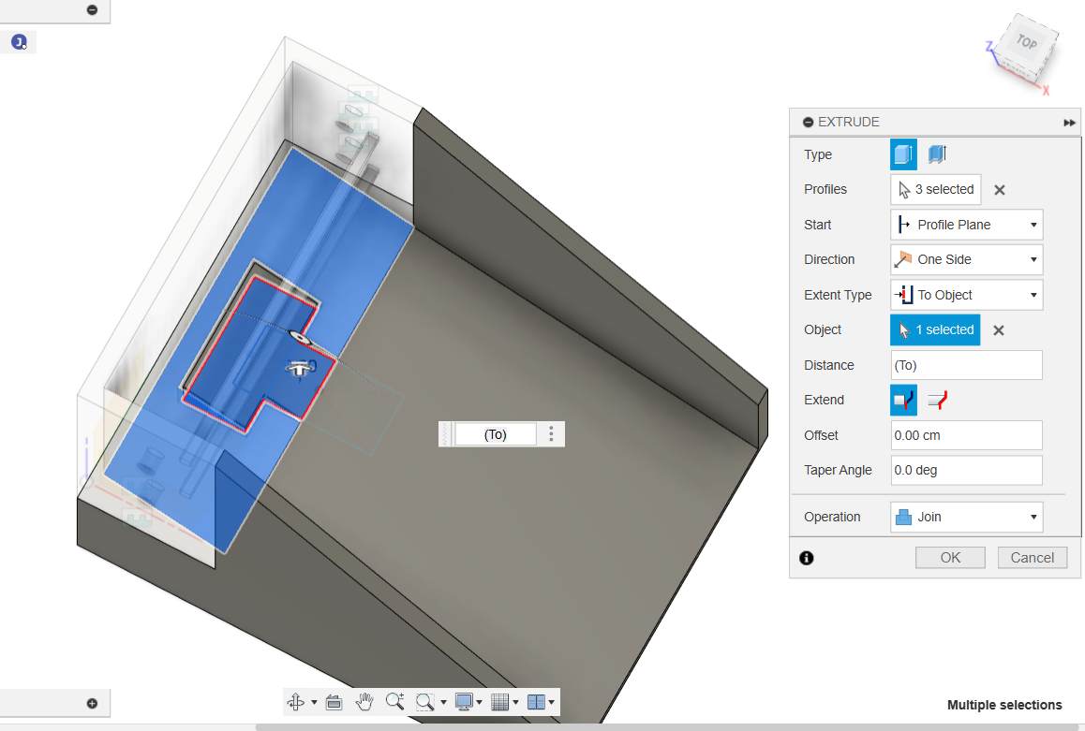
Task: Show Extrude dialog info icon
Action: click(x=807, y=558)
